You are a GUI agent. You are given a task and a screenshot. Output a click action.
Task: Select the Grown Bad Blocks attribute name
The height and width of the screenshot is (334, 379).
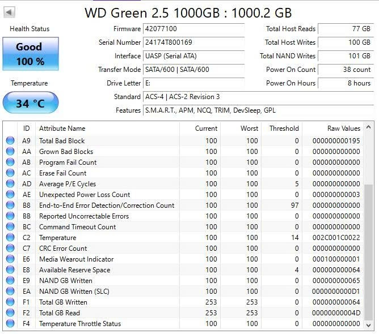pyautogui.click(x=66, y=152)
